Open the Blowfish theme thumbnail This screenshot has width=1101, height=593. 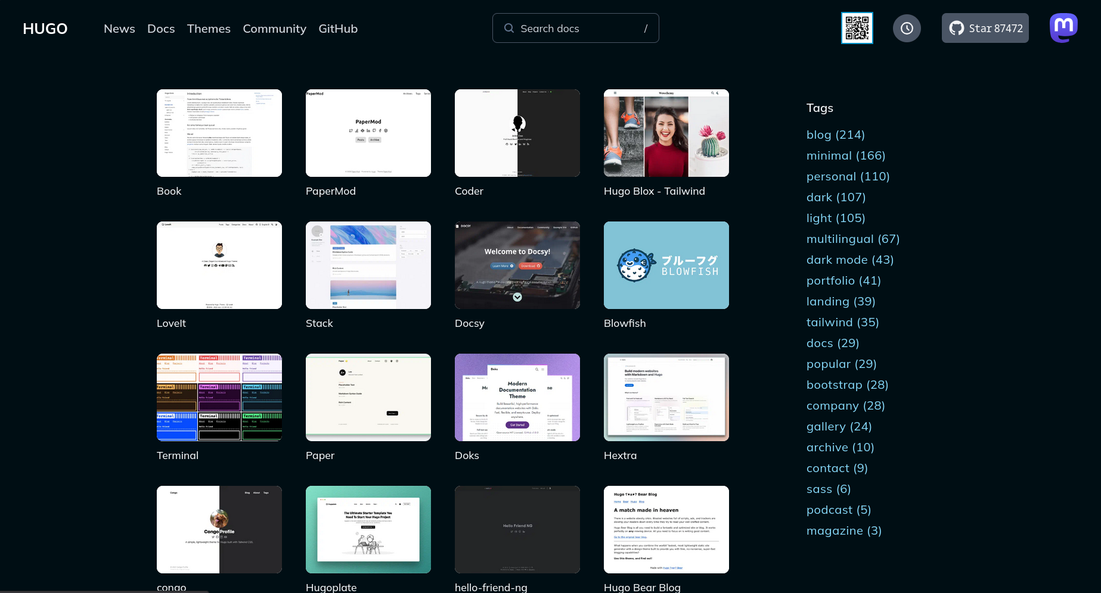click(666, 265)
